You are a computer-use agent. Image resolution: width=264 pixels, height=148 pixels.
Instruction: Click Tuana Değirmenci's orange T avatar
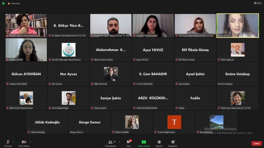[x=174, y=122]
